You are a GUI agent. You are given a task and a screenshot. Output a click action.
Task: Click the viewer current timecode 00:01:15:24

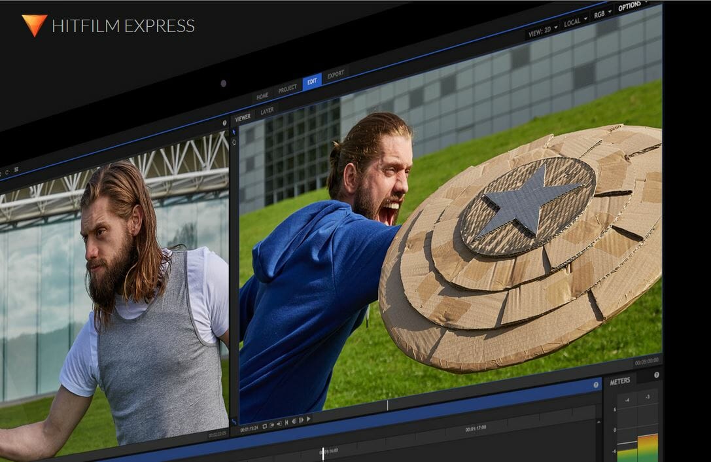point(249,429)
